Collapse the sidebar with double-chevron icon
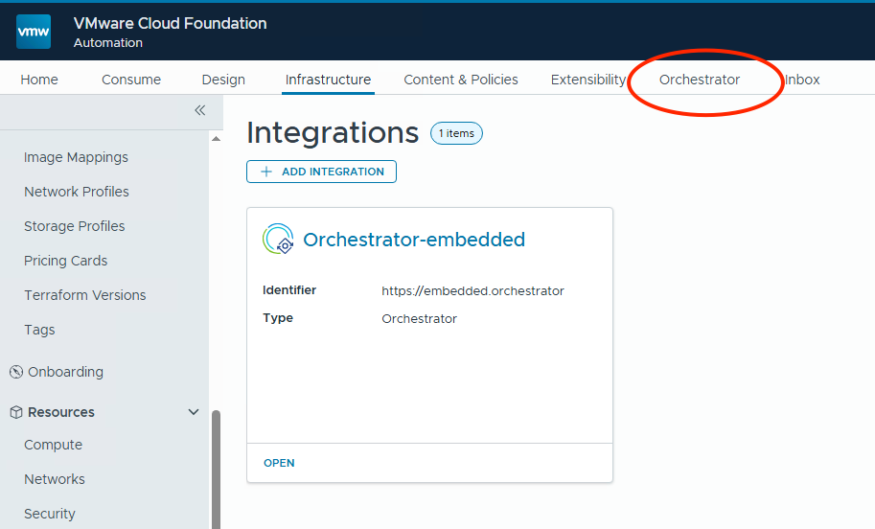Viewport: 875px width, 529px height. [x=199, y=110]
